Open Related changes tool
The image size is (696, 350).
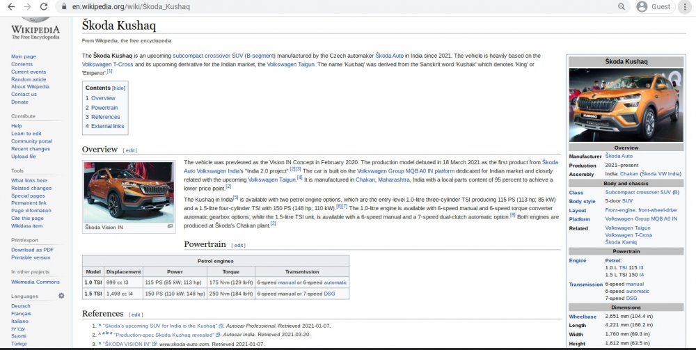[x=31, y=188]
